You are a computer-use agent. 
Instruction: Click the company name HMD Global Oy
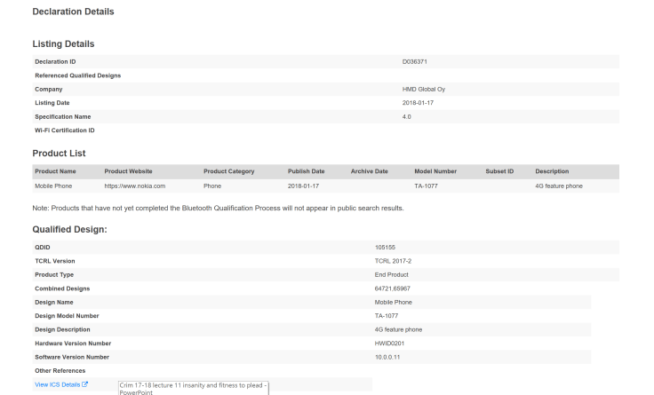425,89
